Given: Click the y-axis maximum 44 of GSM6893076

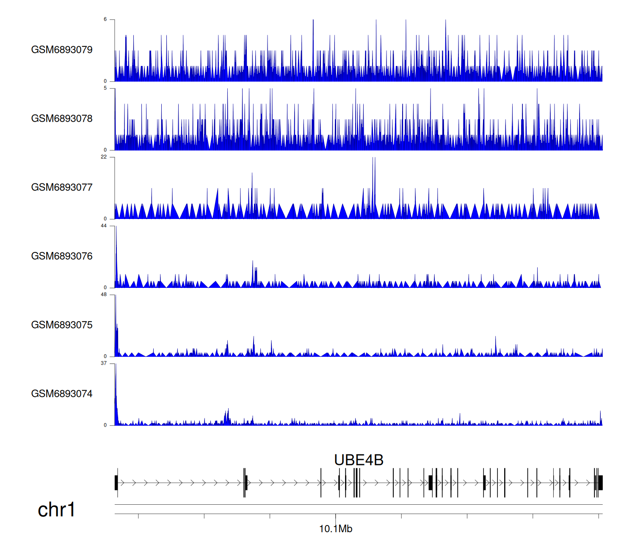Looking at the screenshot, I should [x=104, y=226].
